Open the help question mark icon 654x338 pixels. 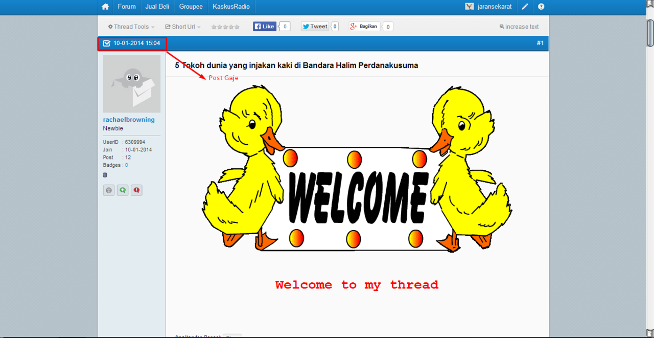tap(541, 7)
